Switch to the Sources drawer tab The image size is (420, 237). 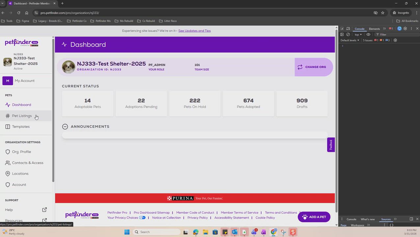pos(386,219)
